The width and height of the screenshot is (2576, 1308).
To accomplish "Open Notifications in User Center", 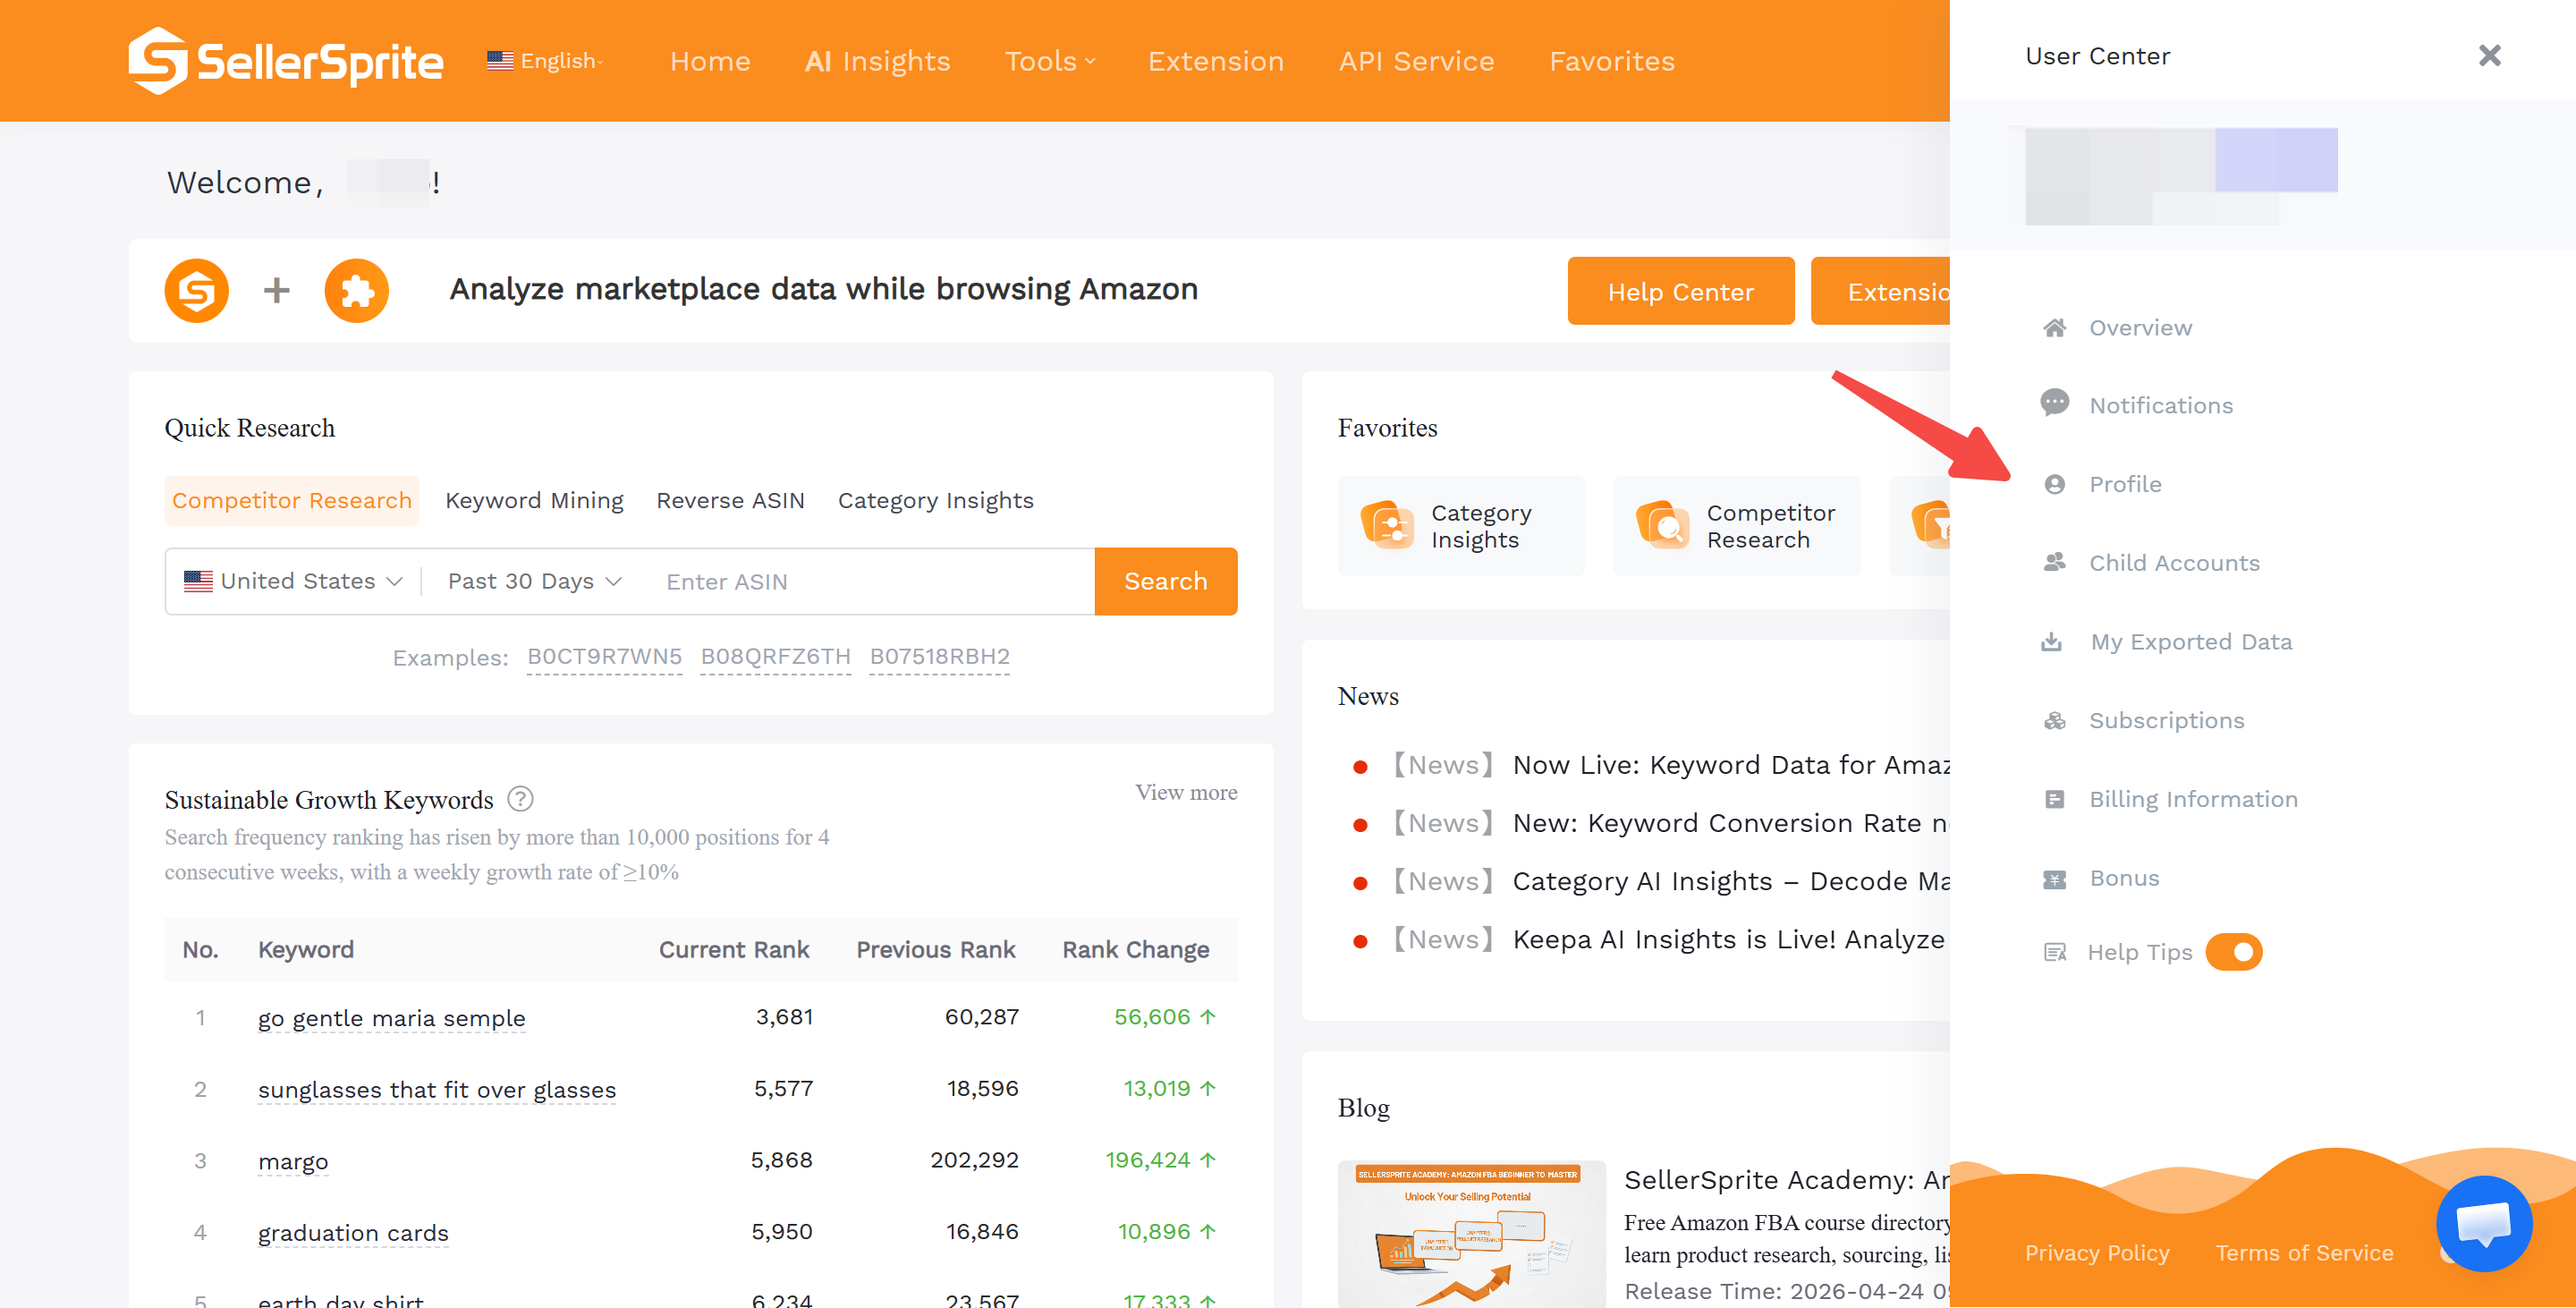I will pos(2161,404).
